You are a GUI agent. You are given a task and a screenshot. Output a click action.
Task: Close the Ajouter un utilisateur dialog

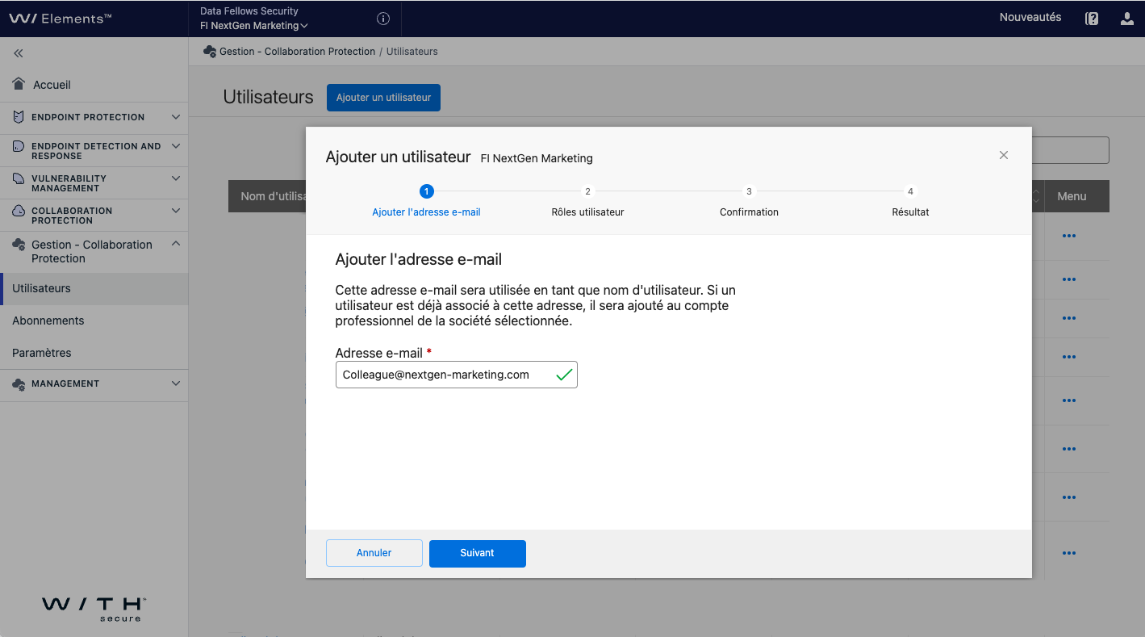click(x=1004, y=155)
